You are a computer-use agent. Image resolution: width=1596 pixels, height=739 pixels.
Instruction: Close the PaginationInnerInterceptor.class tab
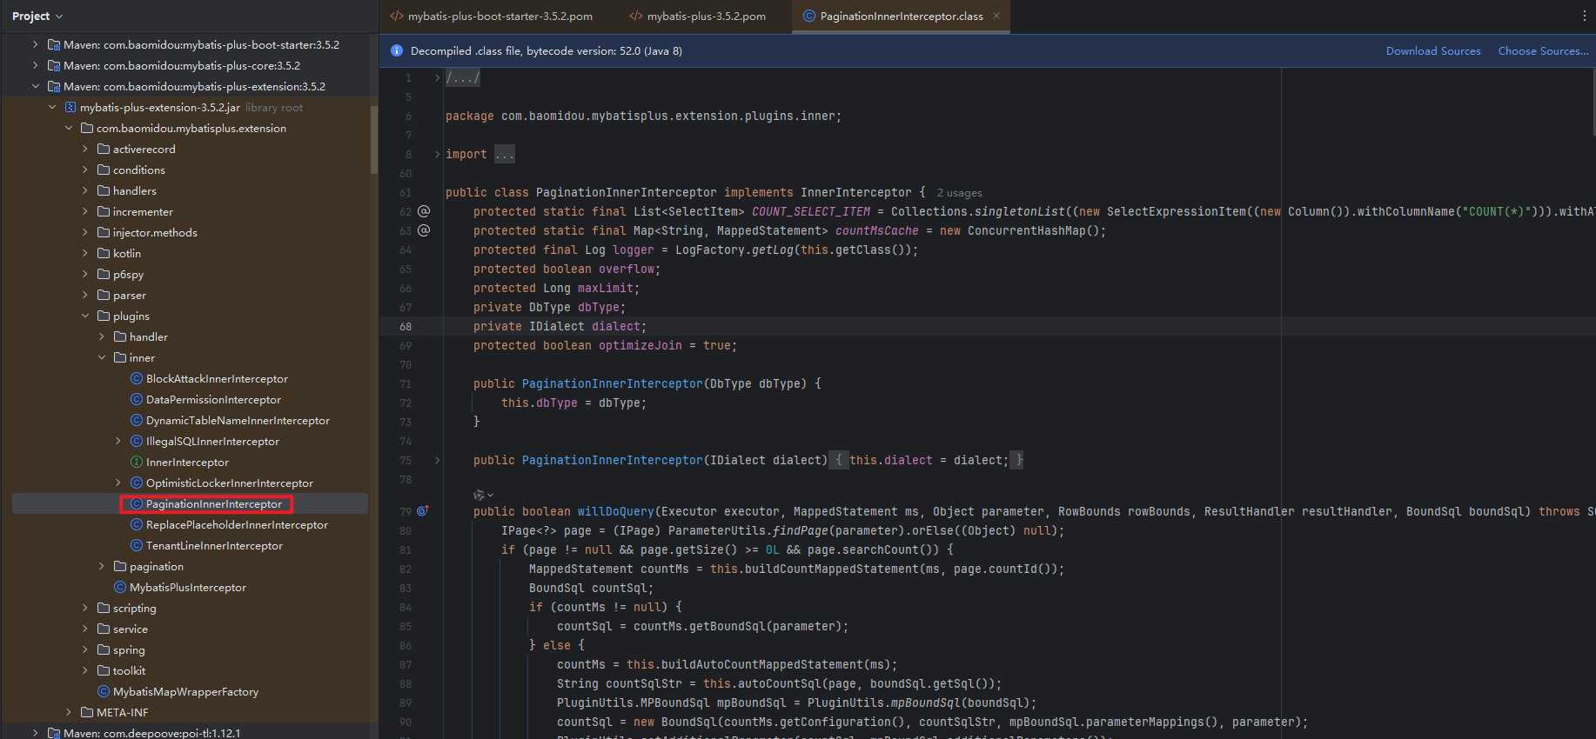click(996, 16)
